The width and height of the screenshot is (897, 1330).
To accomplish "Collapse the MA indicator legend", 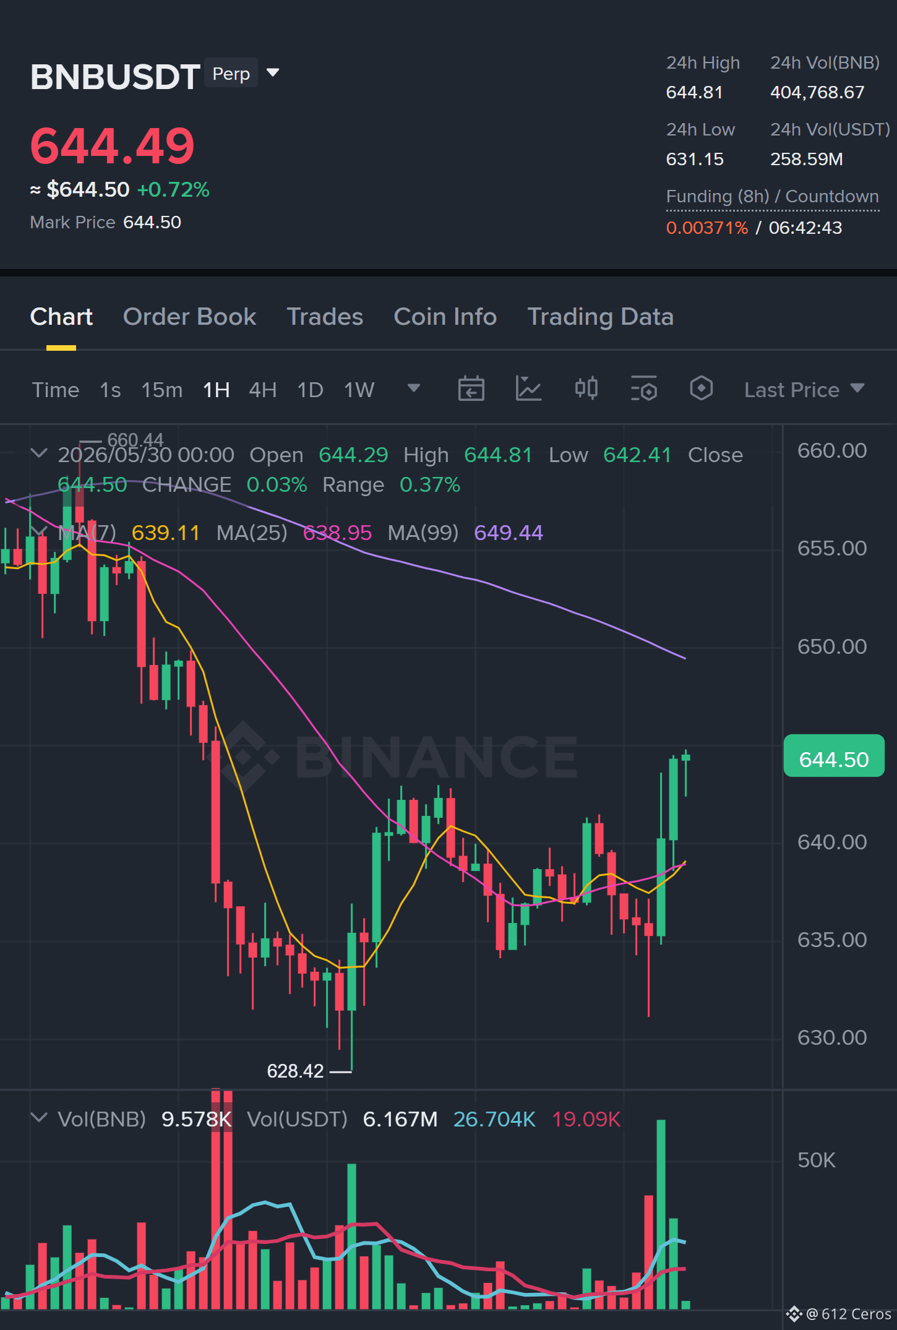I will click(38, 531).
